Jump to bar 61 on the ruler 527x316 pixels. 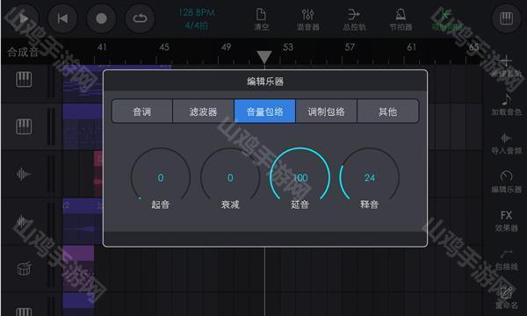coord(412,47)
